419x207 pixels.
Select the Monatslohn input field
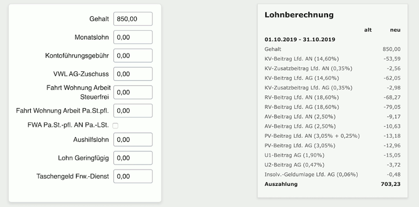(133, 37)
